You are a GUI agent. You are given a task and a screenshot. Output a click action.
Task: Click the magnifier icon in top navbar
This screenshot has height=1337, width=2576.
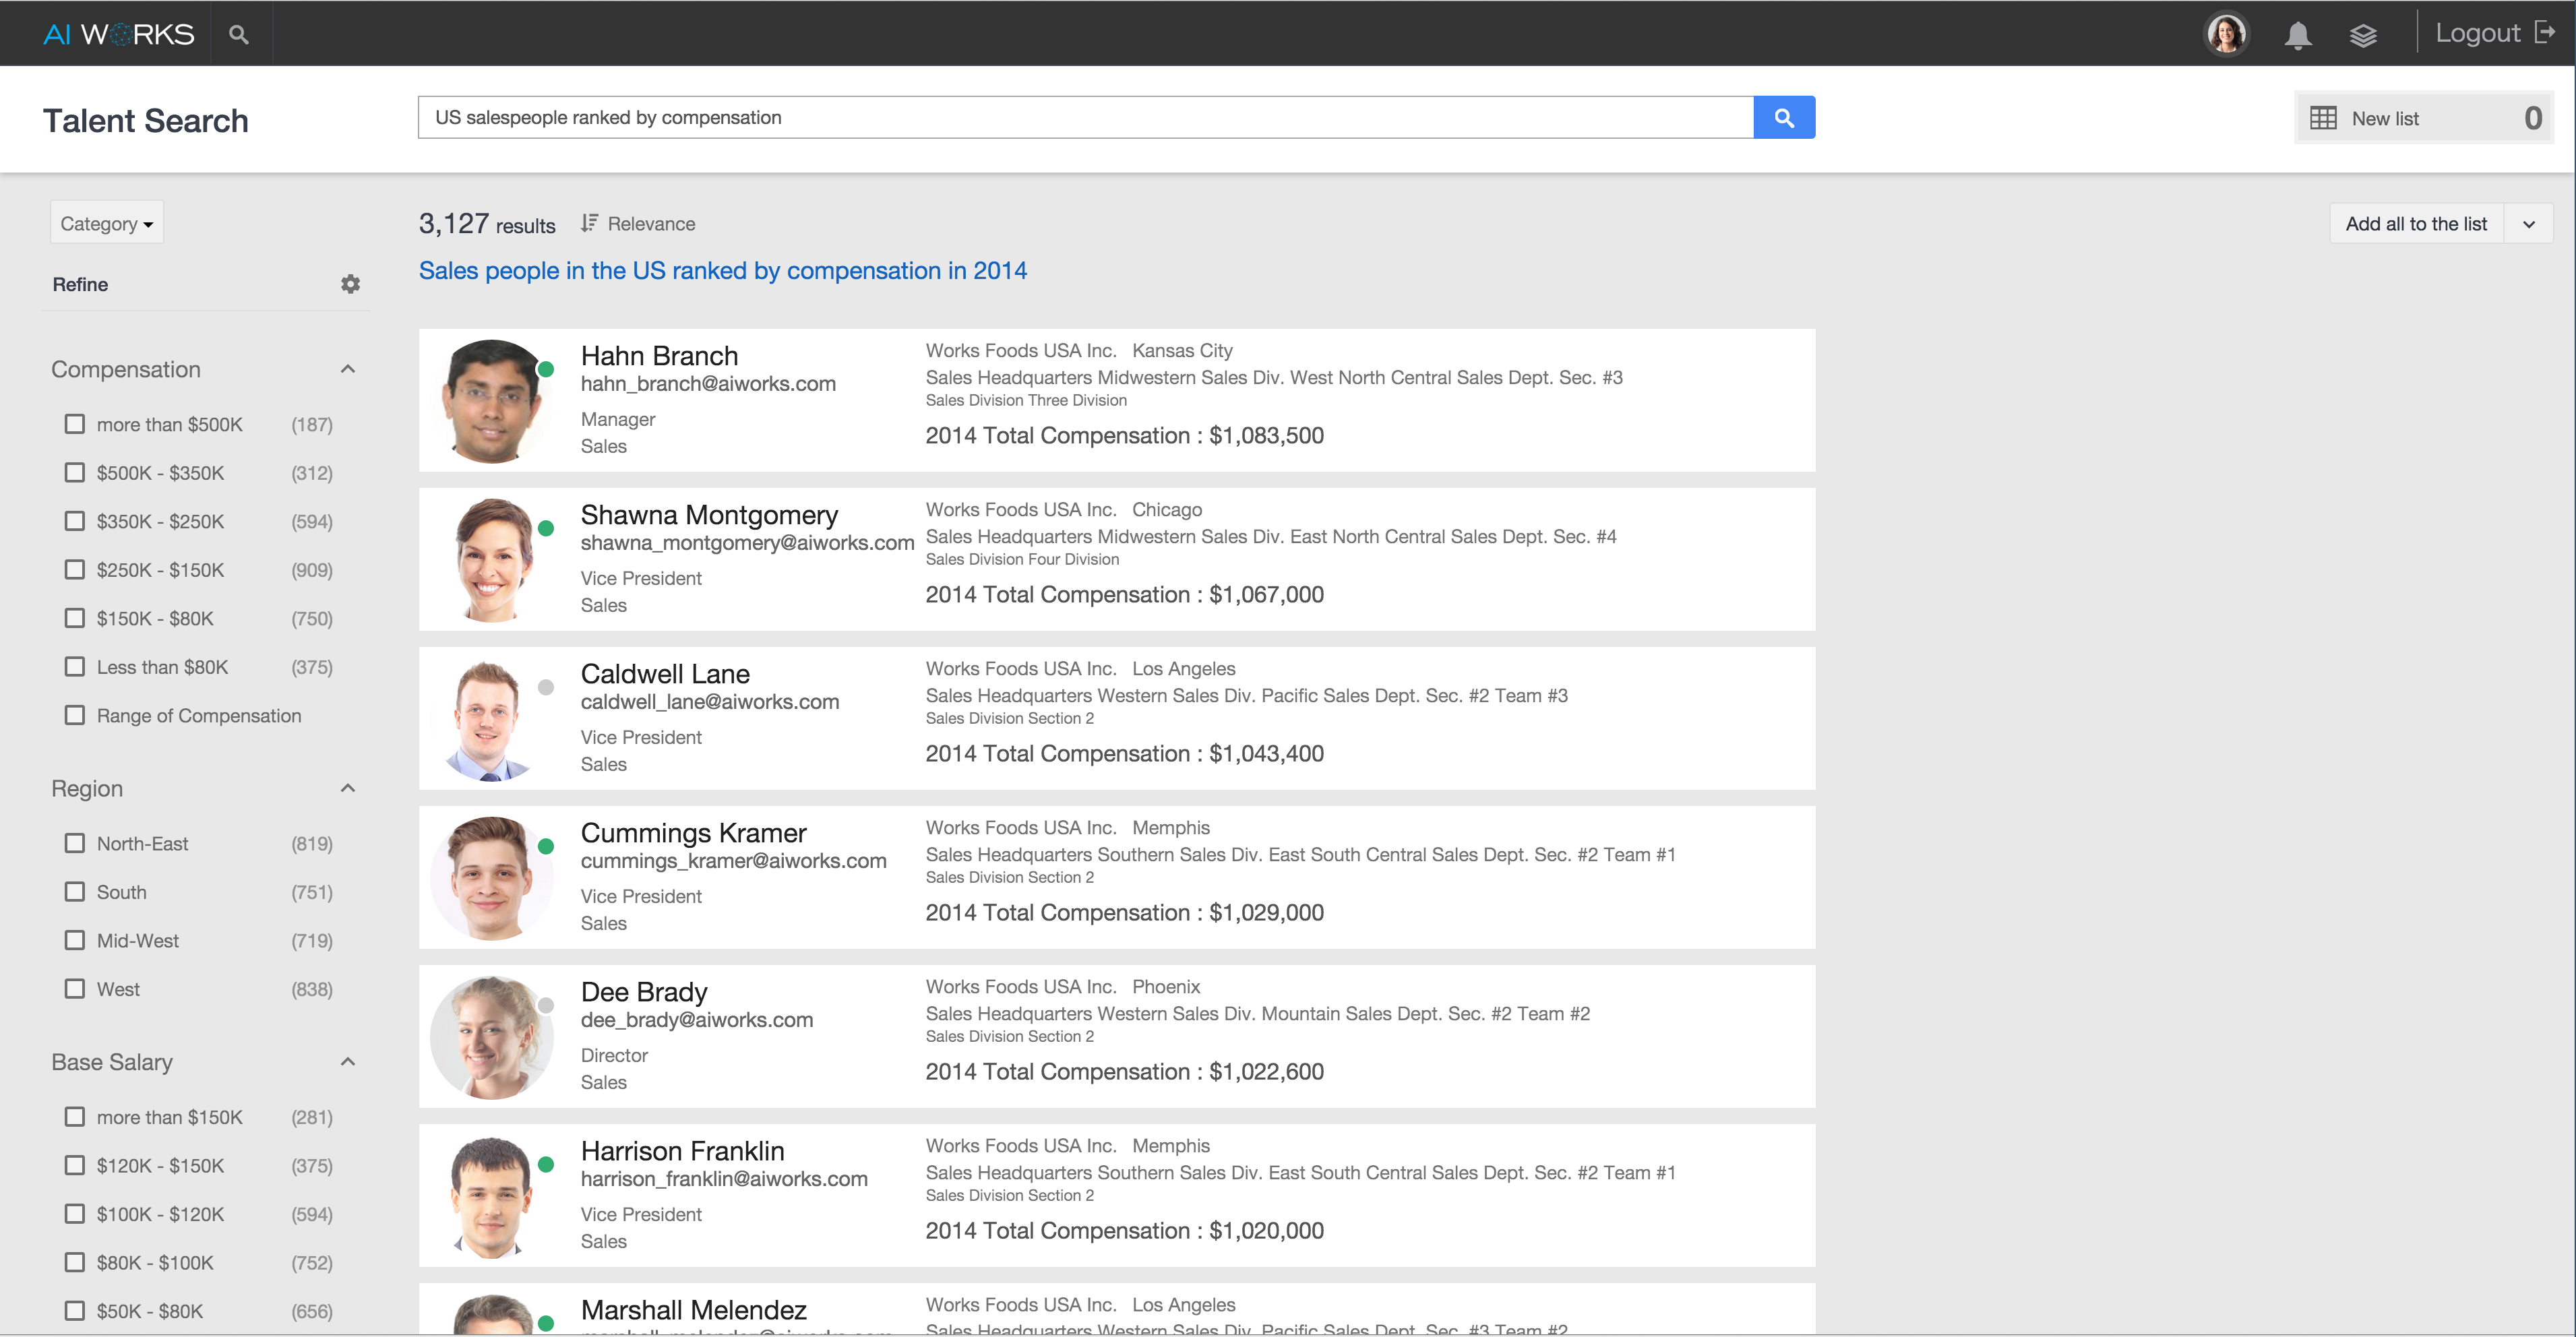tap(238, 34)
